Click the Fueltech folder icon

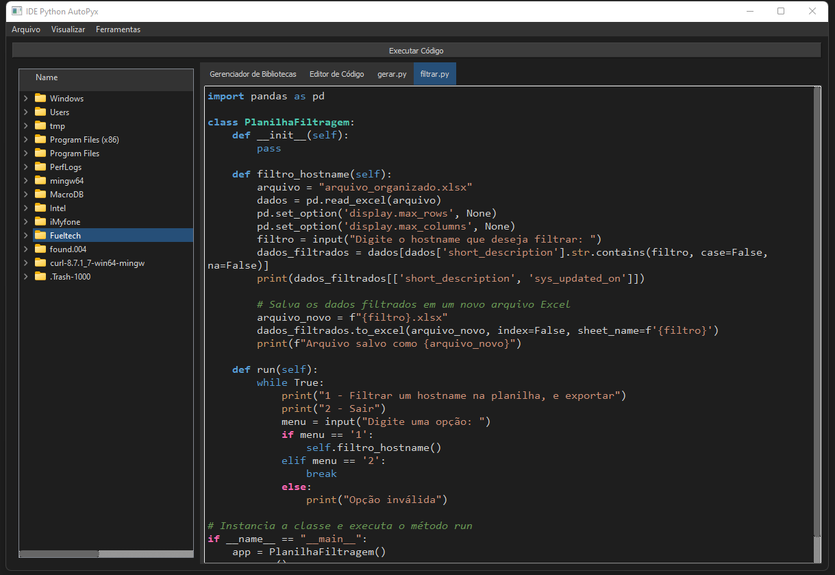click(x=40, y=235)
